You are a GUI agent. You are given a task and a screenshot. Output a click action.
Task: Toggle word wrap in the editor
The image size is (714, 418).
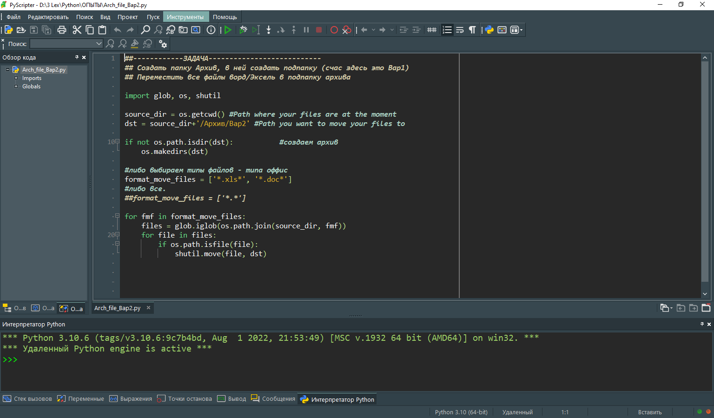coord(460,30)
